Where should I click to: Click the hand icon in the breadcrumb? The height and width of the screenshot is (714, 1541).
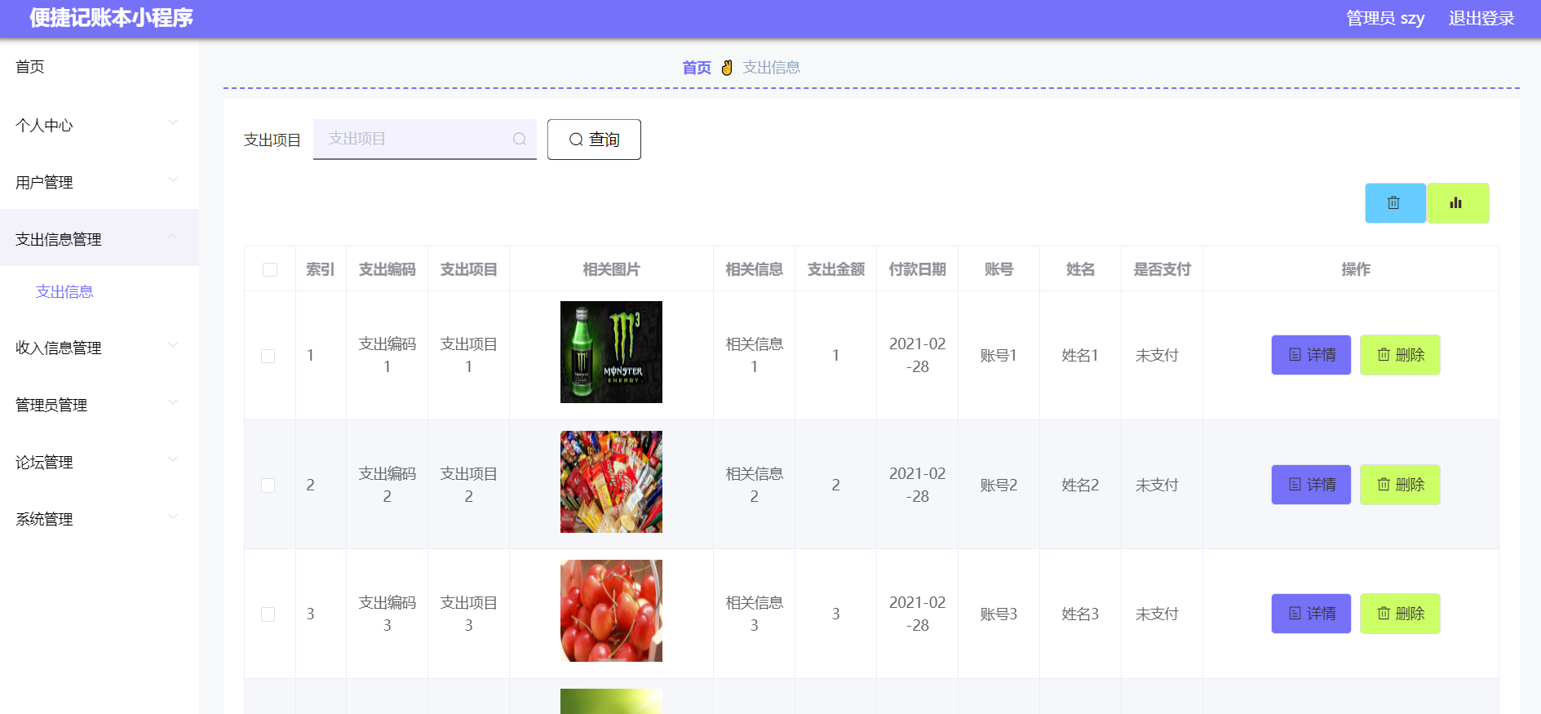click(x=727, y=68)
